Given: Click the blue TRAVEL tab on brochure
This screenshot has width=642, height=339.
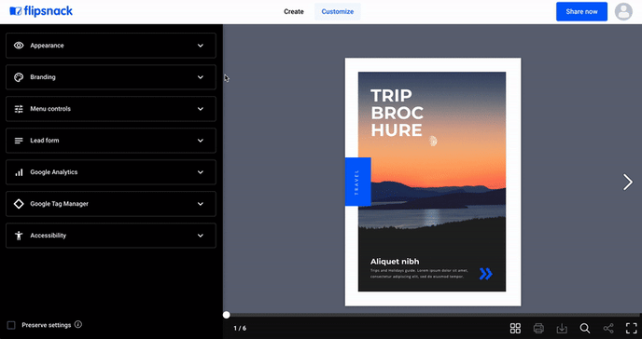Looking at the screenshot, I should point(357,182).
